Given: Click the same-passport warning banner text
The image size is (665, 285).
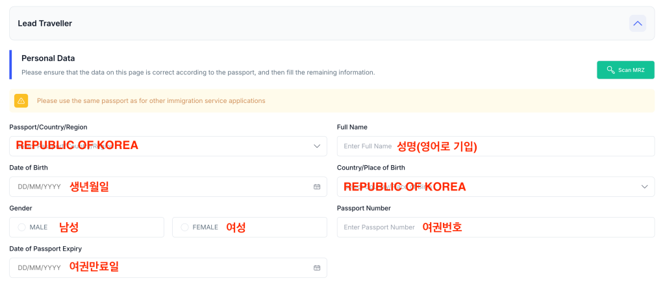Looking at the screenshot, I should click(x=151, y=100).
